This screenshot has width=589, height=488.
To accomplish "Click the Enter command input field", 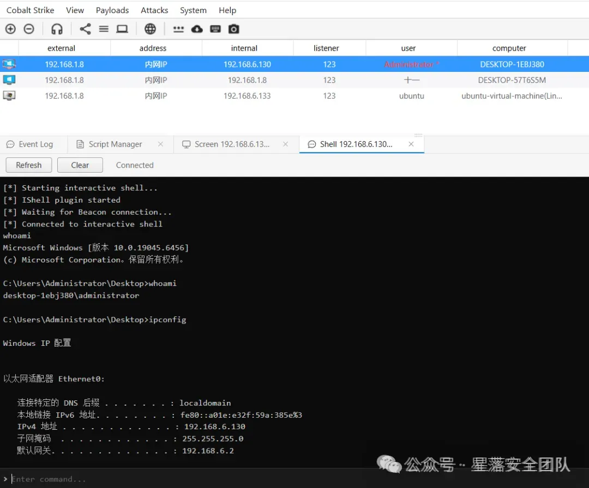I will (294, 479).
